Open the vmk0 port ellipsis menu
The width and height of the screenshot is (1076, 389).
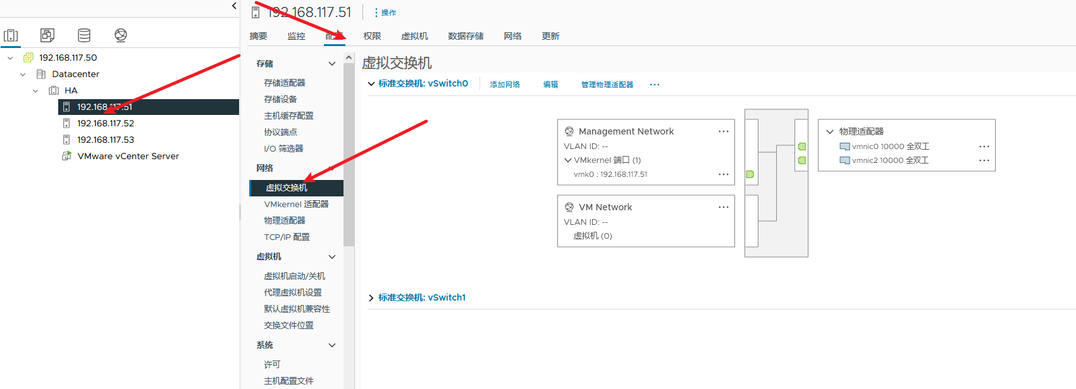pos(723,174)
